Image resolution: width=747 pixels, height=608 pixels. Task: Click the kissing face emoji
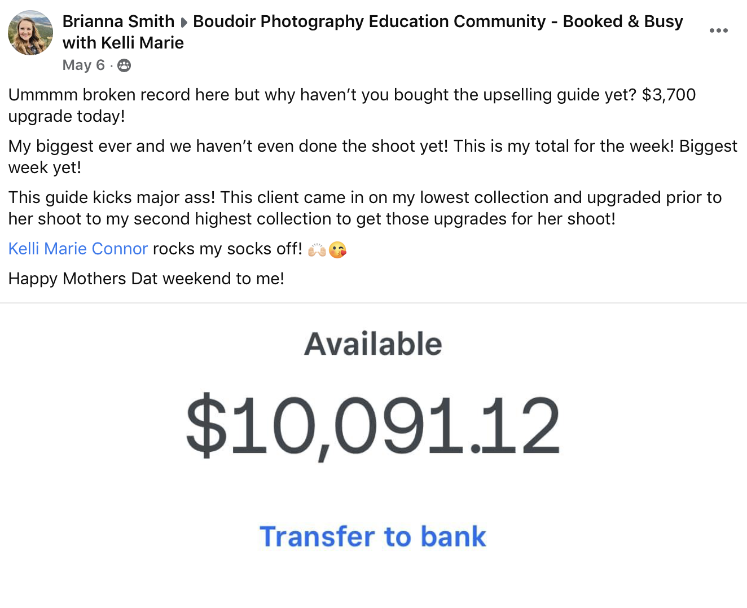[337, 249]
